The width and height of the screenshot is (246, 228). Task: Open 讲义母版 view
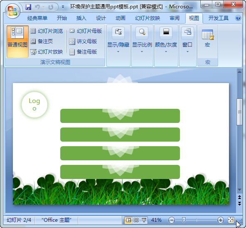point(83,42)
